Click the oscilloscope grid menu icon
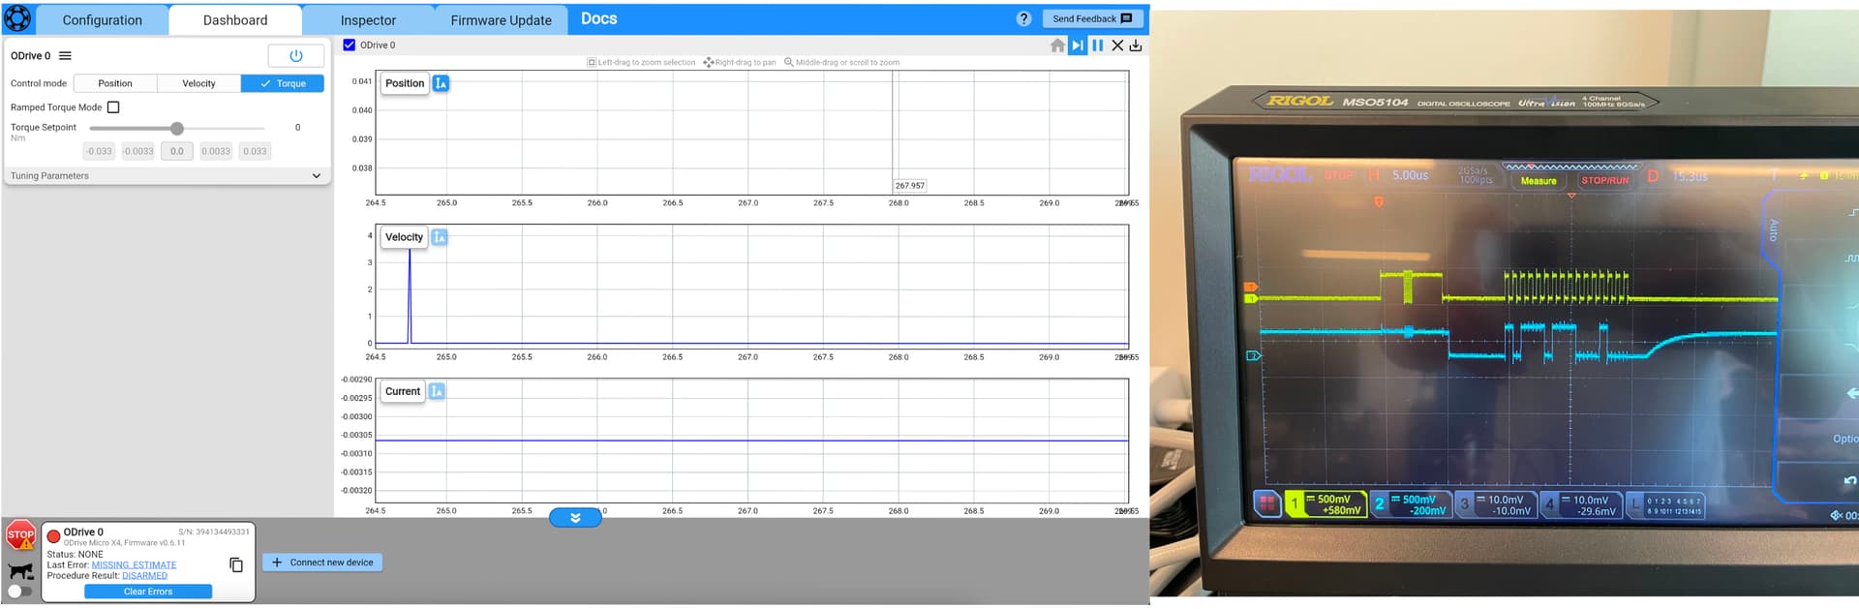This screenshot has width=1859, height=609. pos(1266,503)
